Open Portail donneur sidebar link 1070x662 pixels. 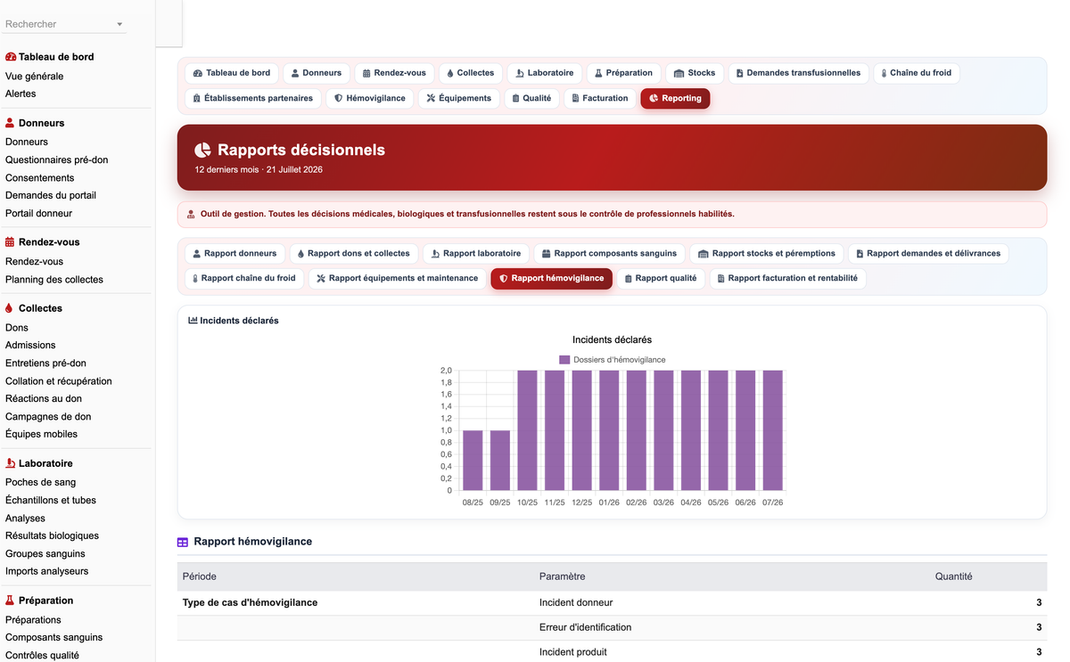click(x=38, y=214)
